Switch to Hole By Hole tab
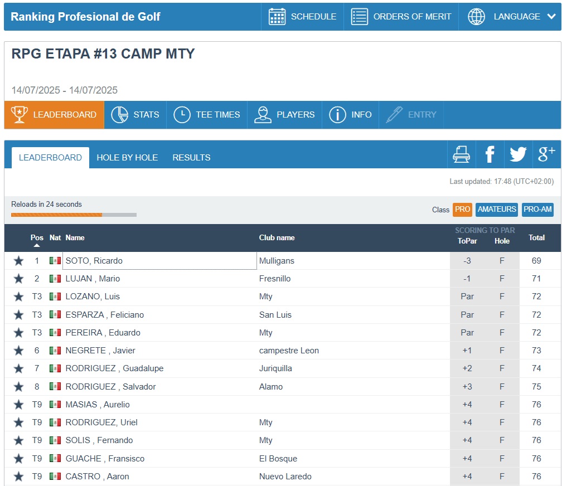 click(127, 158)
